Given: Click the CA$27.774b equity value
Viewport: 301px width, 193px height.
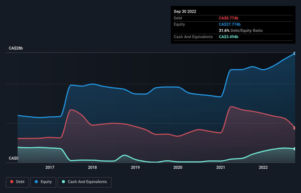Looking at the screenshot, I should (x=230, y=24).
